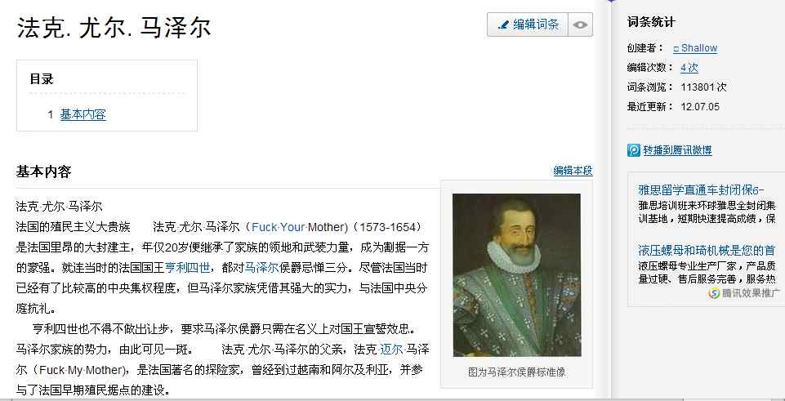View the 4次 edit history link
The image size is (785, 401).
coord(689,68)
